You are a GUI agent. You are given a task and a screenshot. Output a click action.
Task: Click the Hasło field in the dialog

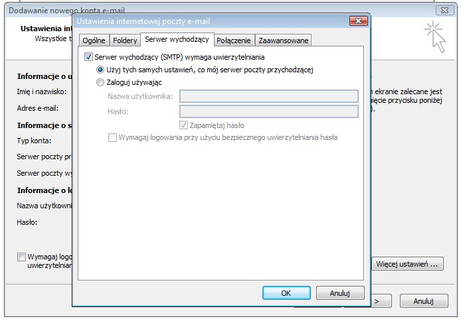(x=268, y=111)
